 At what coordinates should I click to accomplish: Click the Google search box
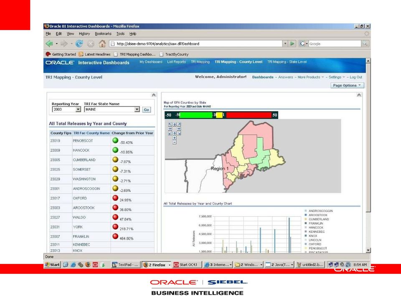coord(335,44)
